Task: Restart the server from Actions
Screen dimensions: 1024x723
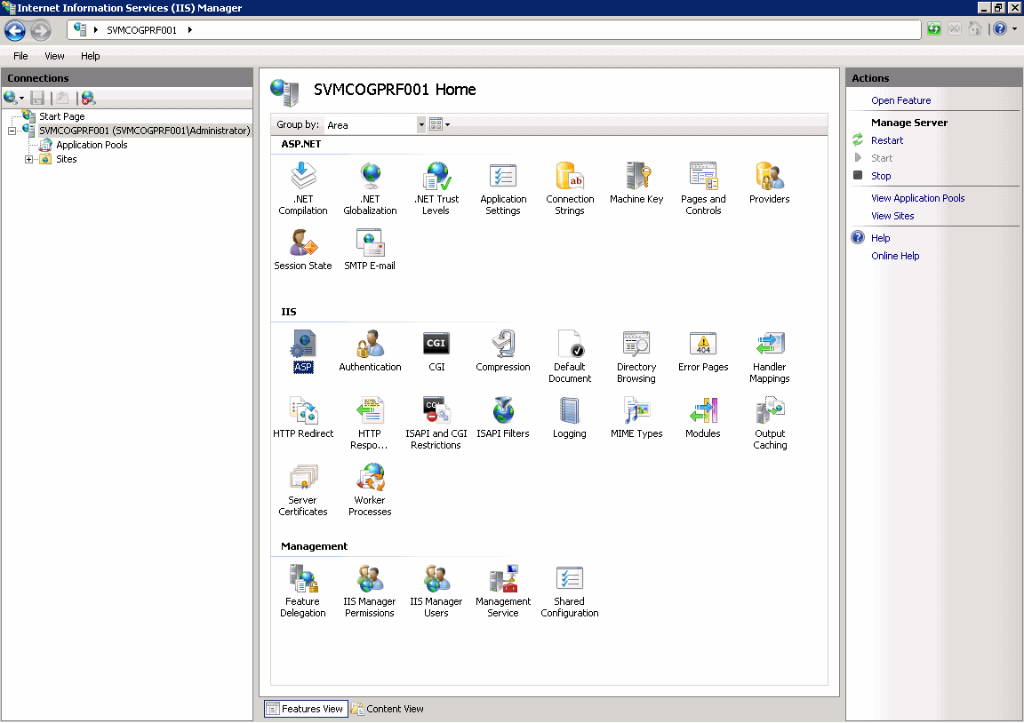Action: pos(887,140)
